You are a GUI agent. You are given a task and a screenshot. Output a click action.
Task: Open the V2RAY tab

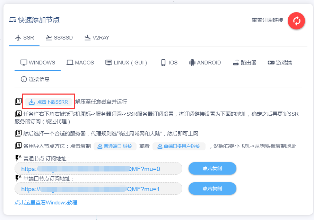point(97,38)
